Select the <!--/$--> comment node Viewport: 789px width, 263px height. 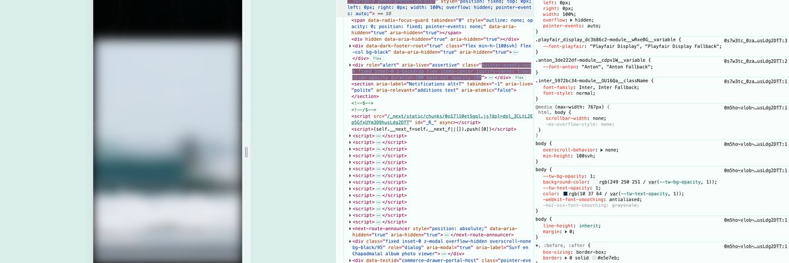point(364,110)
